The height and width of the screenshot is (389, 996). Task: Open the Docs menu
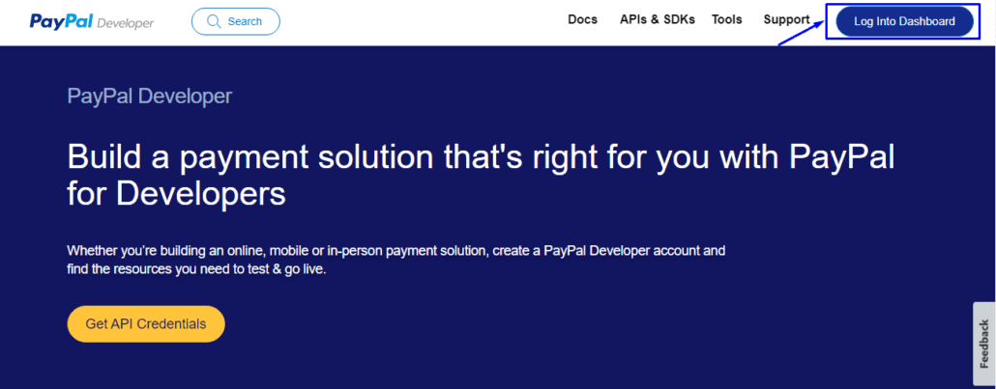click(x=582, y=19)
